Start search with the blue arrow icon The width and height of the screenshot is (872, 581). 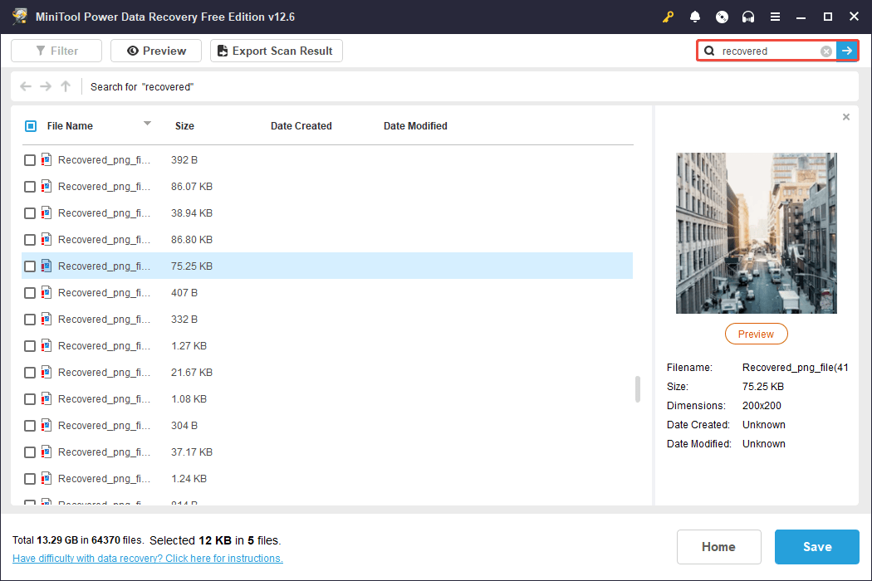coord(847,51)
